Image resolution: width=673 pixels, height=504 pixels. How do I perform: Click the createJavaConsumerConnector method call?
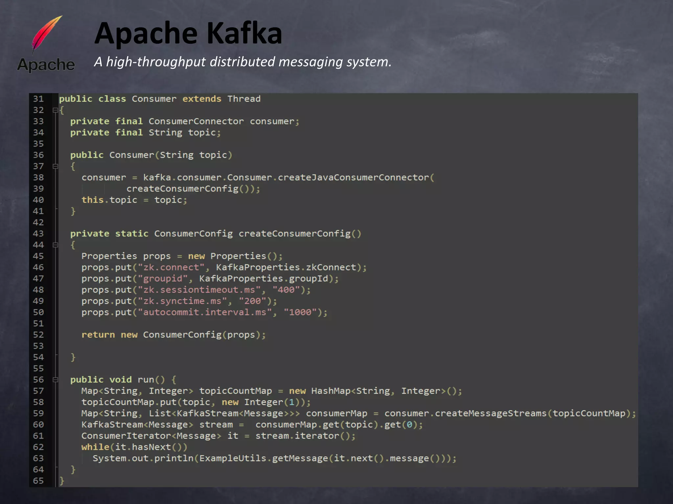coord(353,178)
